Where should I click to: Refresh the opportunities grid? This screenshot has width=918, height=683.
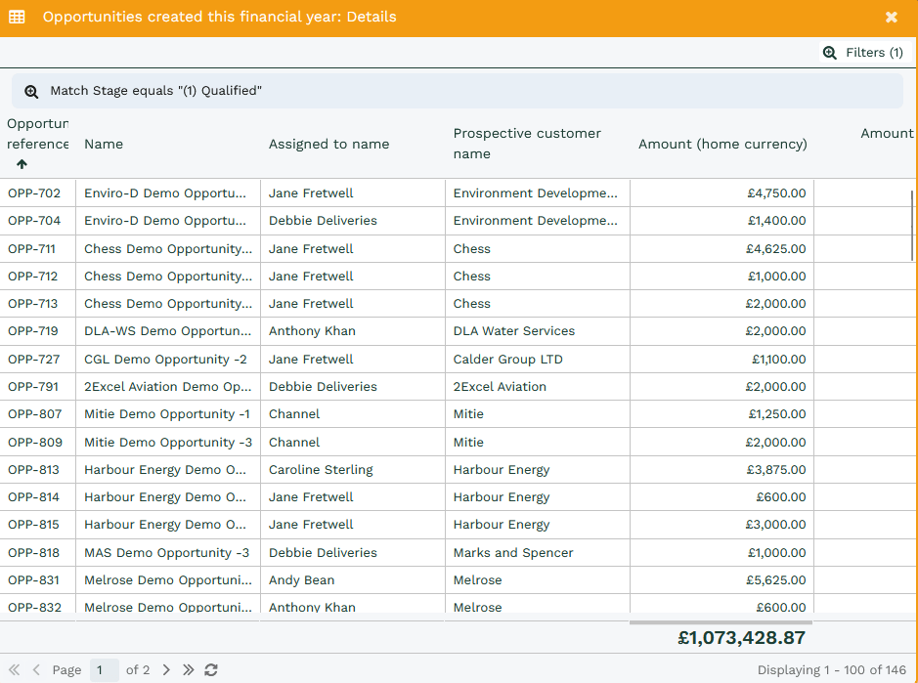(x=211, y=670)
